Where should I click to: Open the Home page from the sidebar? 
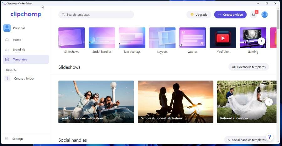26,40
